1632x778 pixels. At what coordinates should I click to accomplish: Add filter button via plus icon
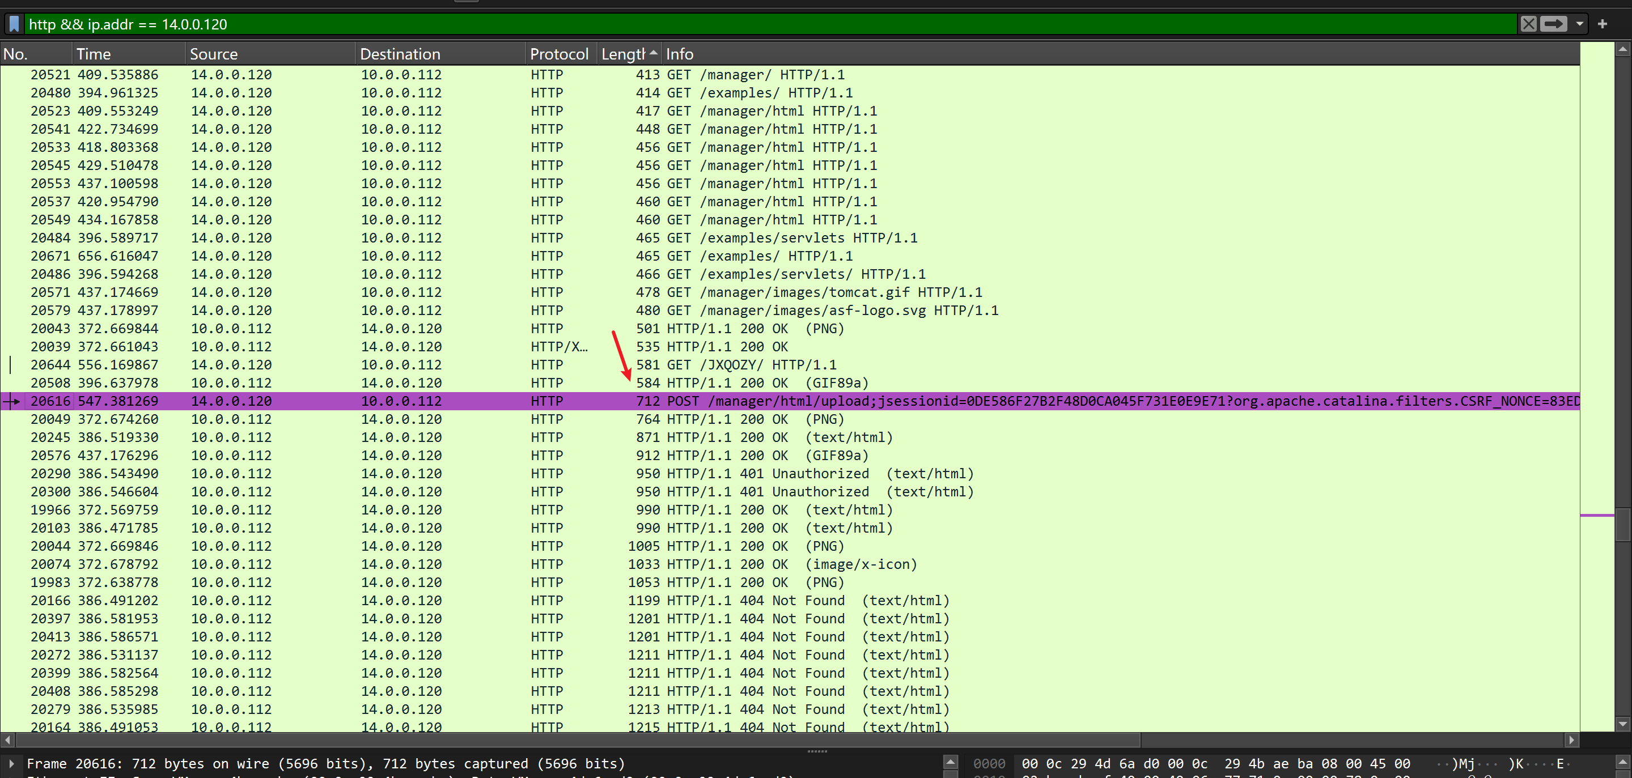point(1602,24)
